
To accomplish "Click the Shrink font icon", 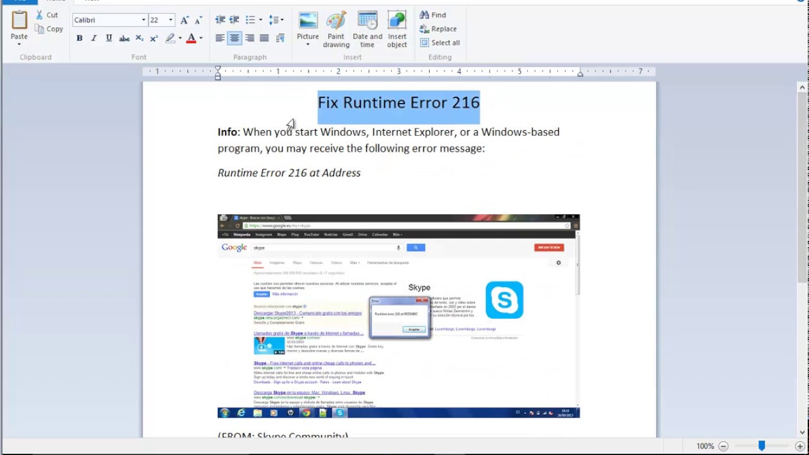I will pyautogui.click(x=198, y=20).
